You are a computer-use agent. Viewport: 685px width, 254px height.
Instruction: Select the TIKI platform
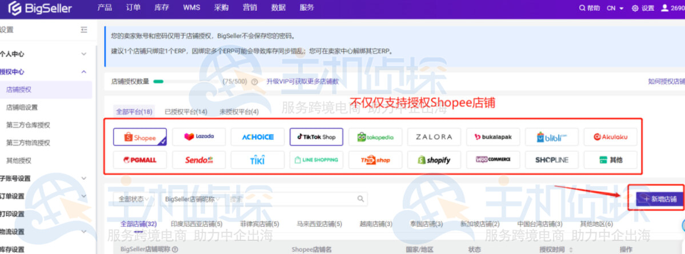pyautogui.click(x=258, y=160)
